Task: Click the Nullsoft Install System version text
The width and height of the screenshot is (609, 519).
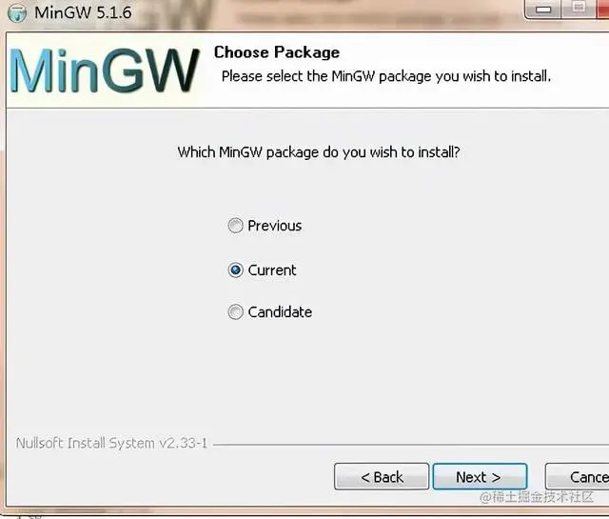Action: [x=111, y=443]
